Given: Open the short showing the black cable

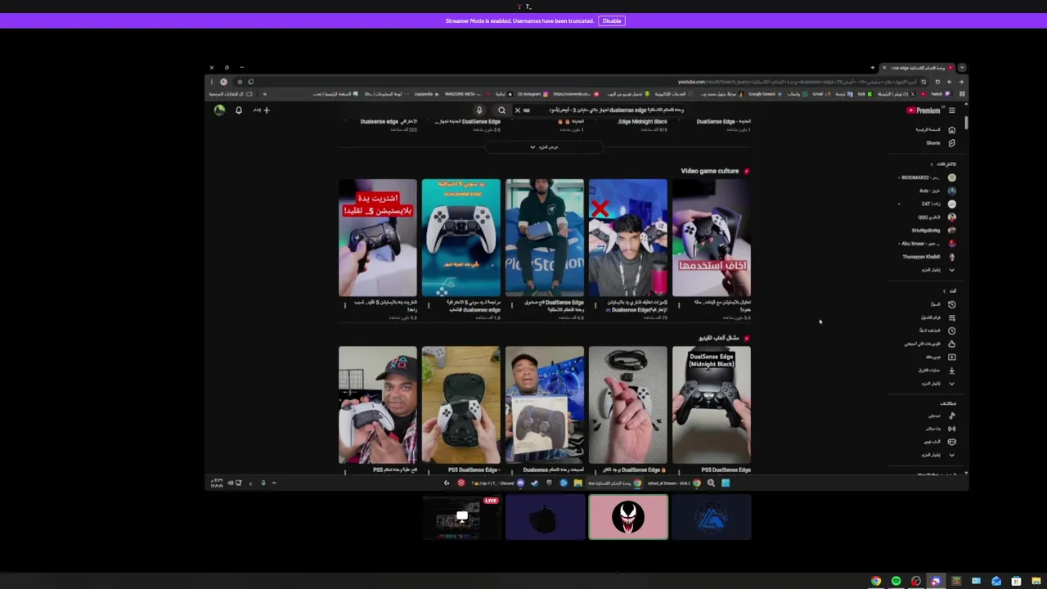Looking at the screenshot, I should [x=628, y=405].
